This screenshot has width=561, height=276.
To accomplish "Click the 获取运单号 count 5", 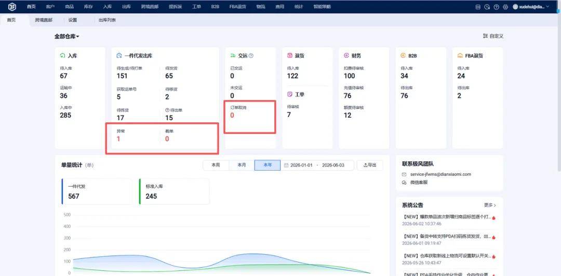I will pos(118,97).
